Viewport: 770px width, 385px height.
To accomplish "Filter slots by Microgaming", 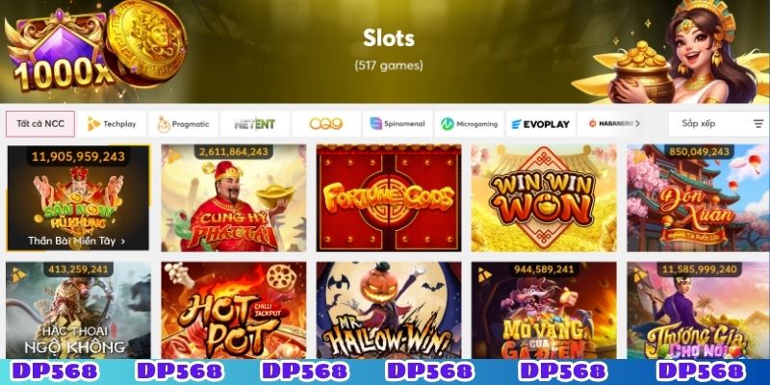I will click(x=469, y=124).
